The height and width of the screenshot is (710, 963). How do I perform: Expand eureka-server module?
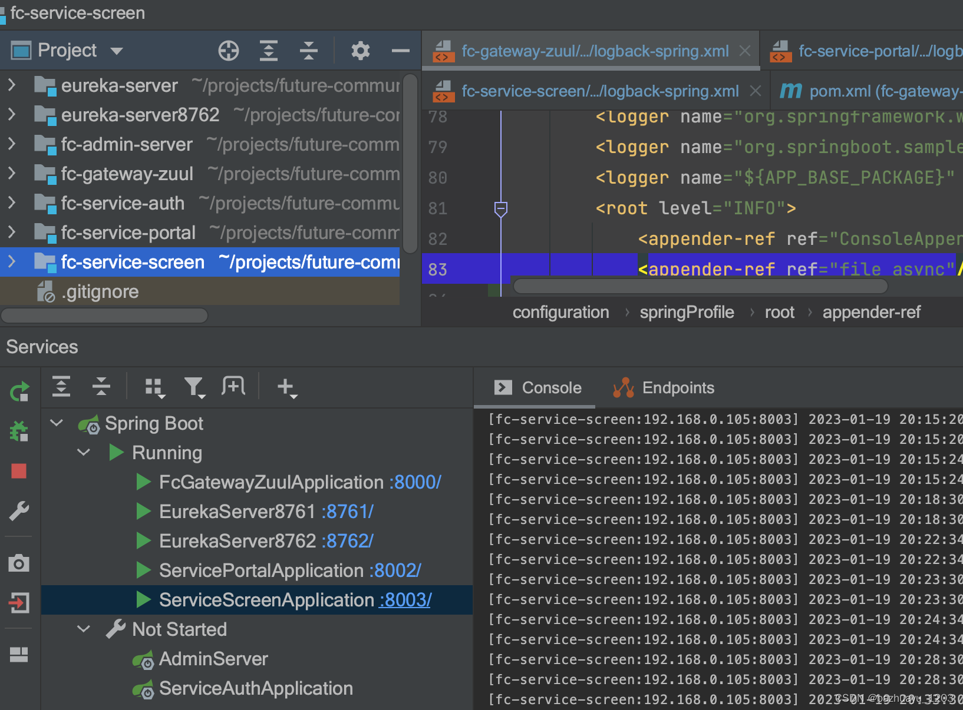click(12, 85)
